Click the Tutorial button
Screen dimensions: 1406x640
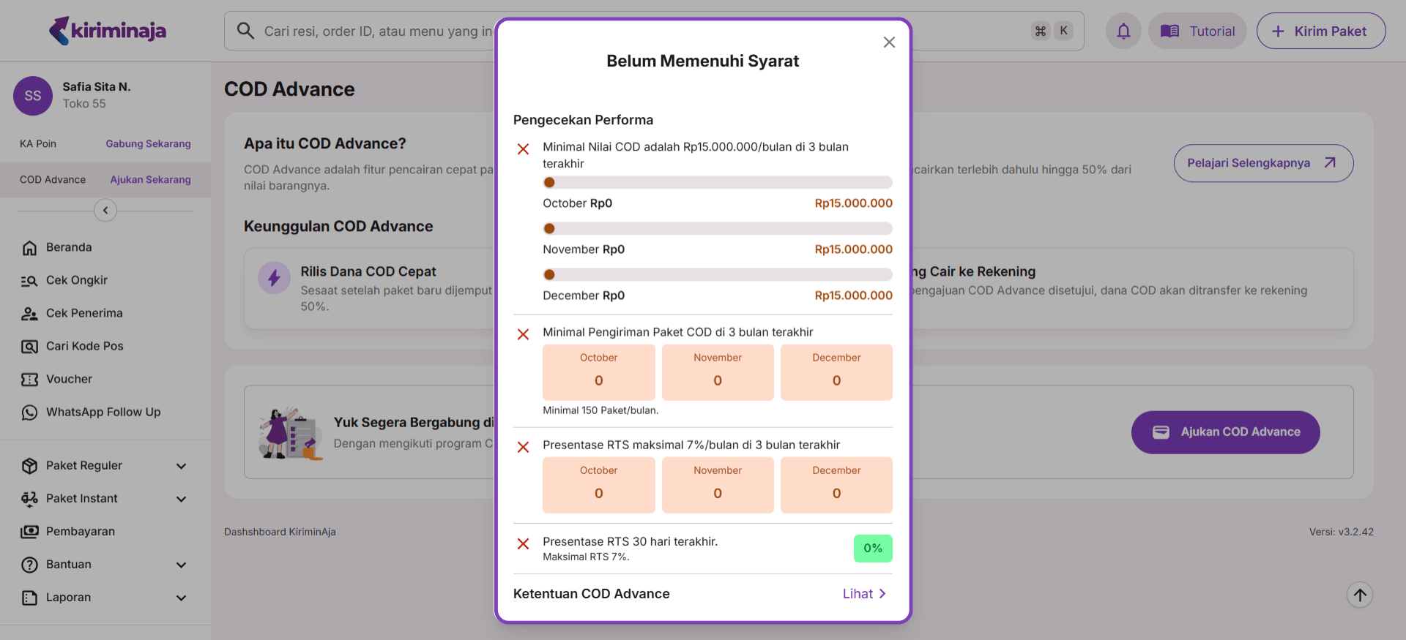(x=1197, y=31)
